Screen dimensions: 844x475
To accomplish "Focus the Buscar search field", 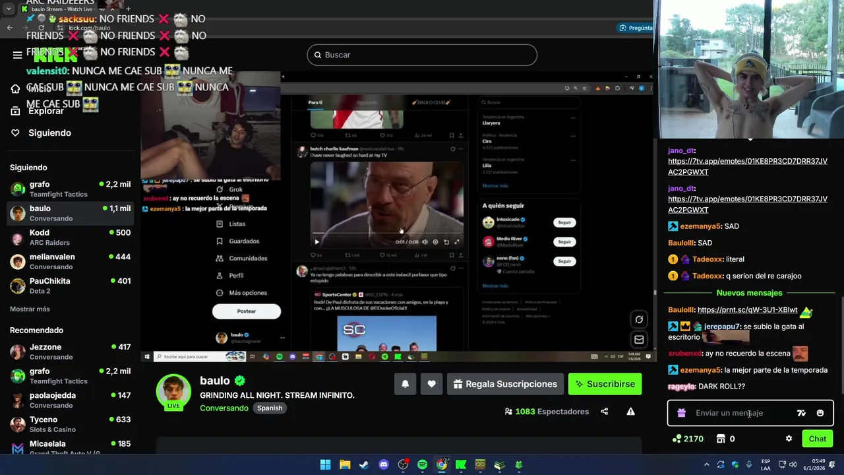I will (422, 55).
